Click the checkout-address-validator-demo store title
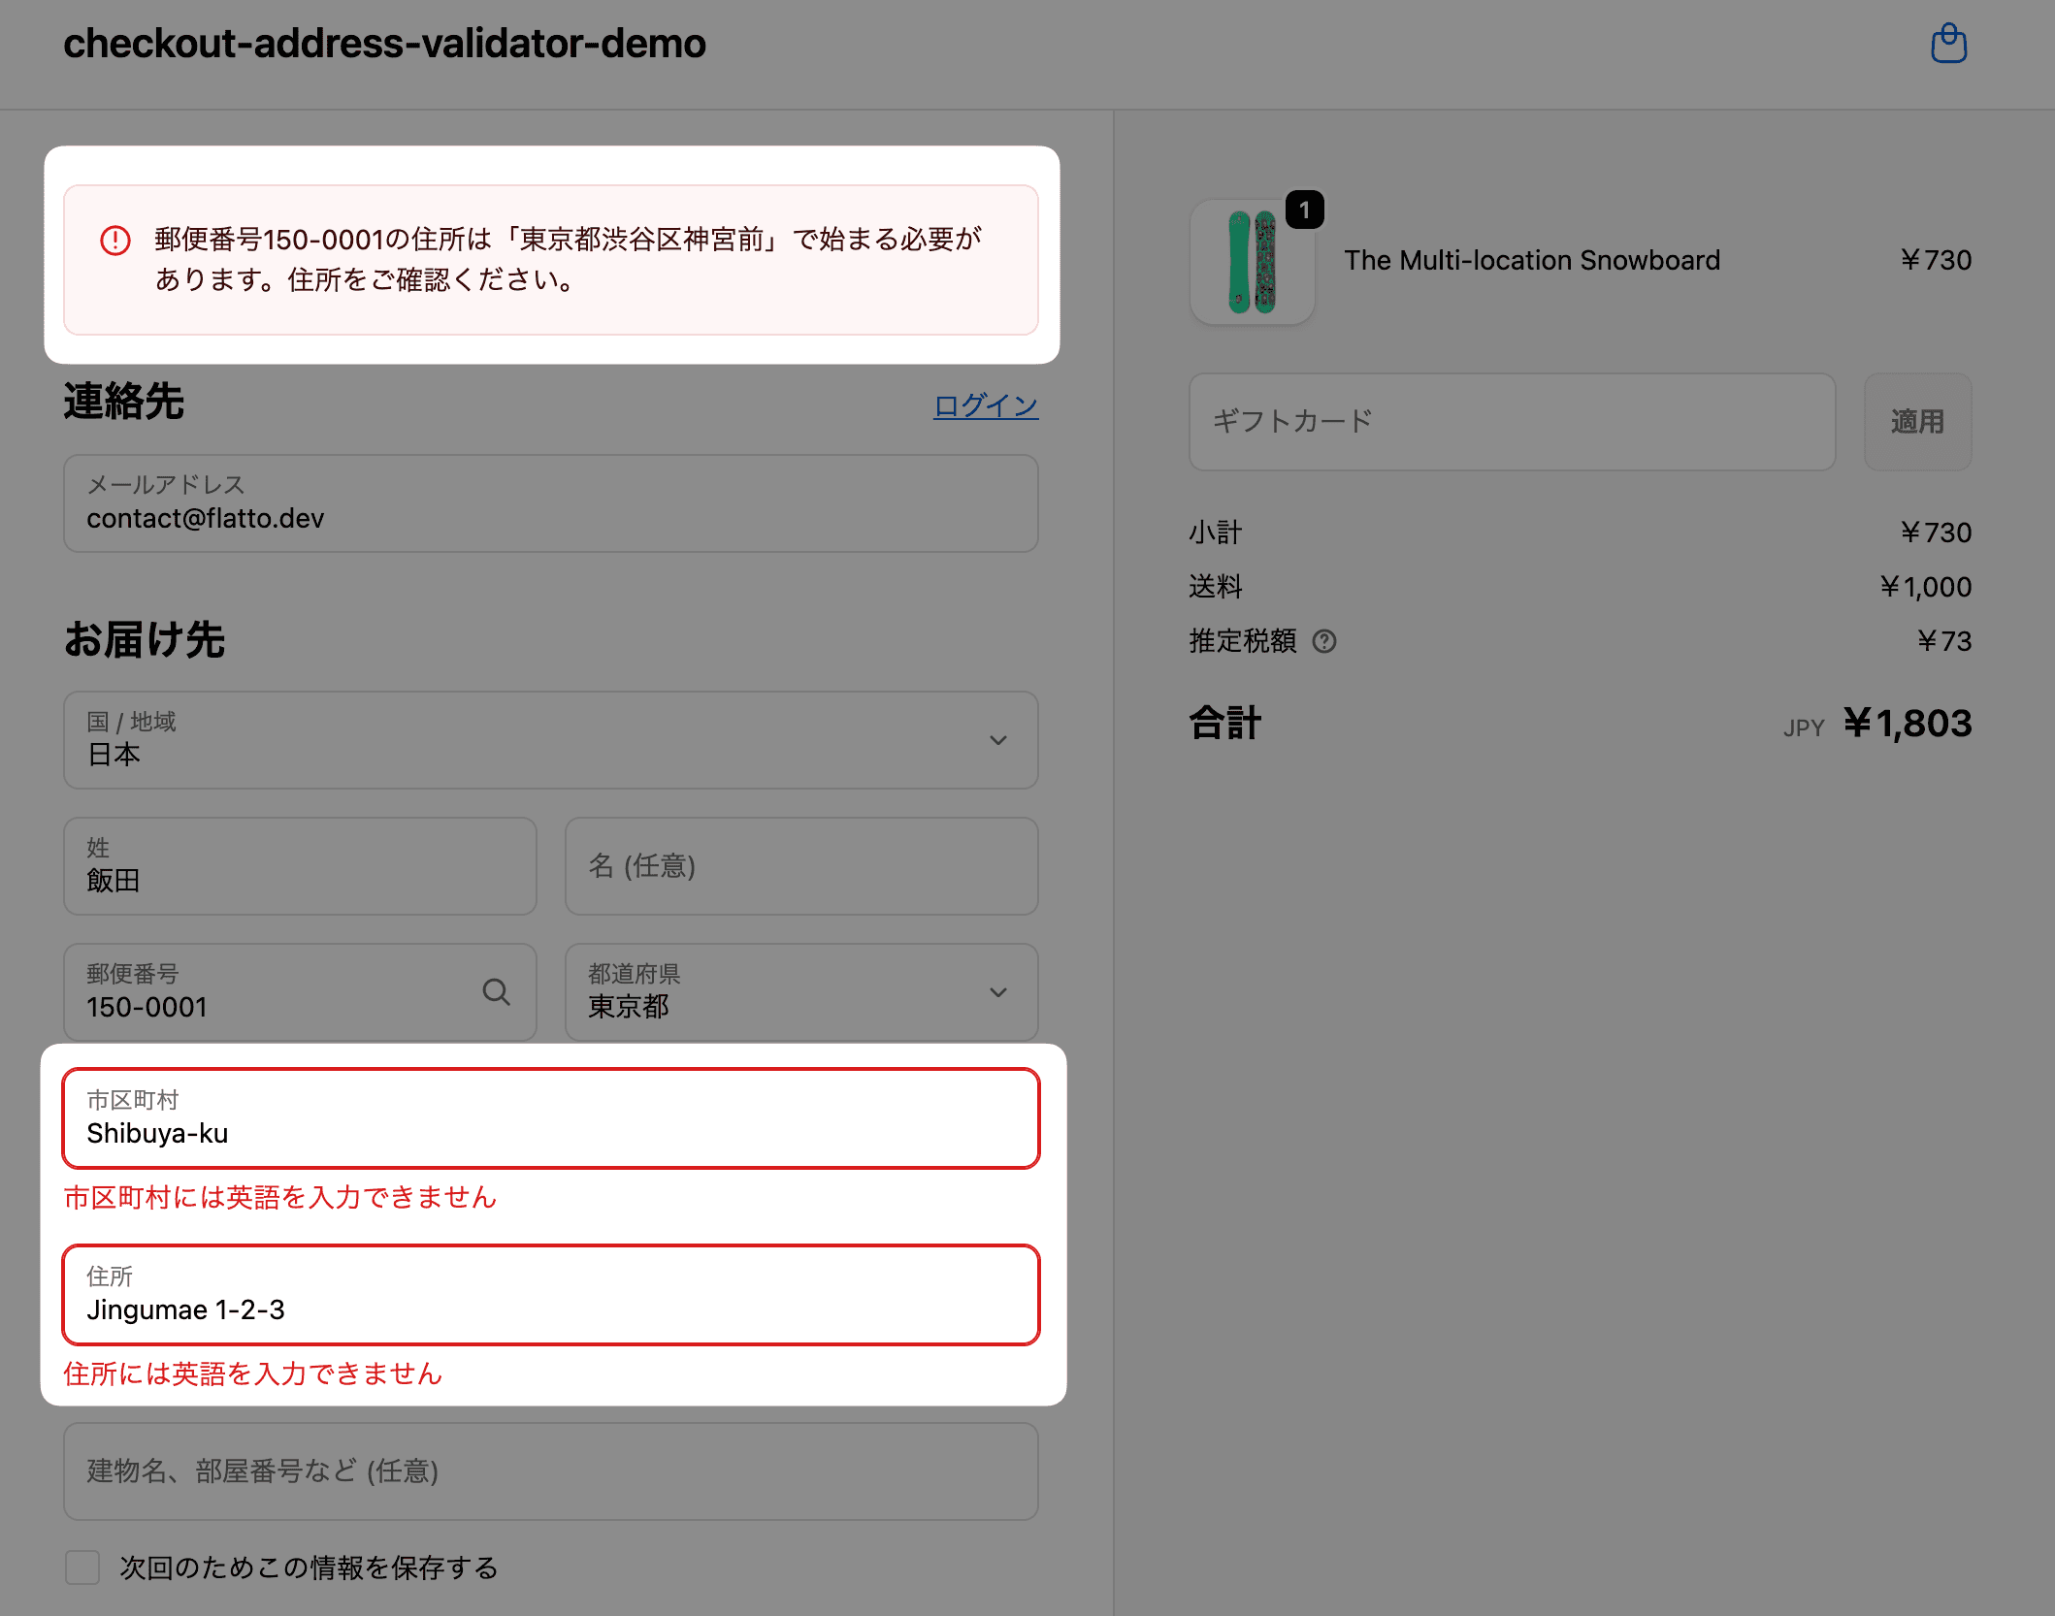This screenshot has width=2055, height=1616. (x=384, y=44)
